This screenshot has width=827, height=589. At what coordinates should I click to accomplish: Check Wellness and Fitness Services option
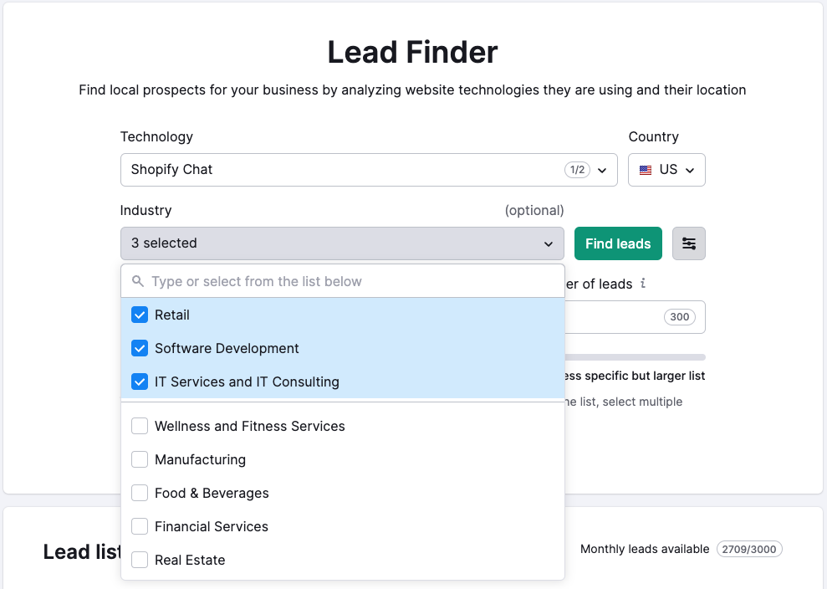coord(140,426)
